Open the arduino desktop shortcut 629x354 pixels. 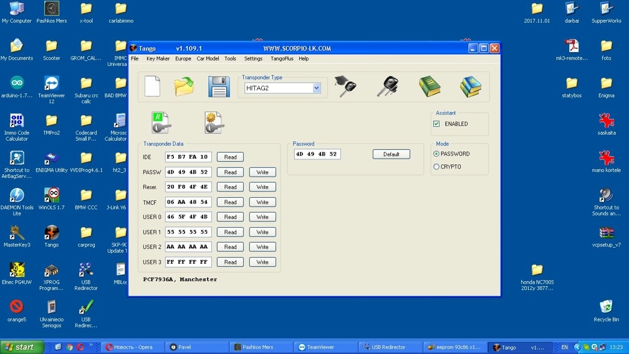pyautogui.click(x=17, y=87)
